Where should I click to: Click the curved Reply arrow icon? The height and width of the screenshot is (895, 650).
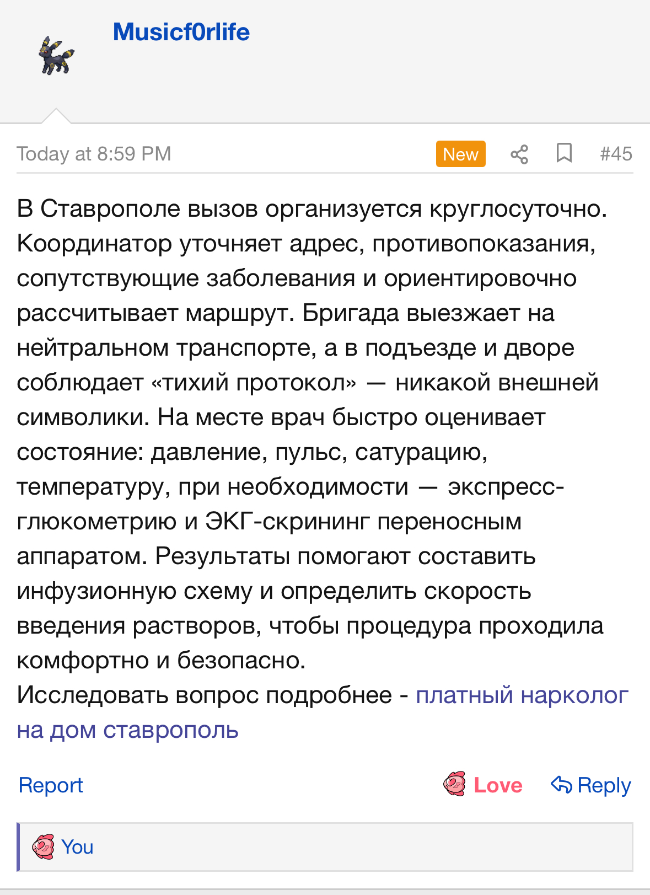pos(561,784)
